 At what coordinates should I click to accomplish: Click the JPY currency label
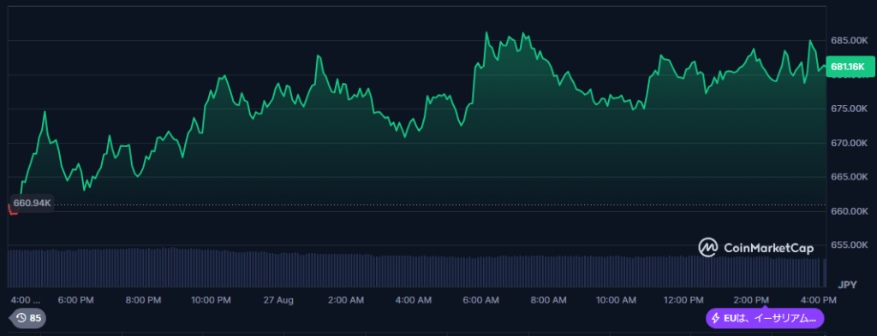tap(847, 285)
